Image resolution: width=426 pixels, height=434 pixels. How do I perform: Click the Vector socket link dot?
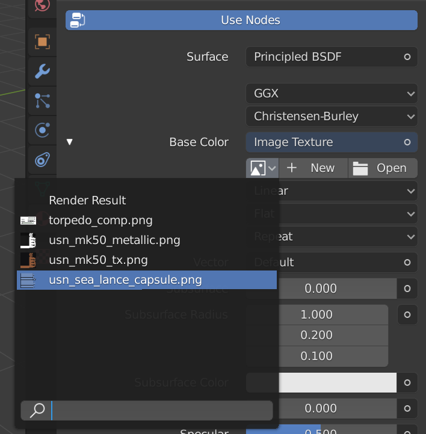[407, 263]
